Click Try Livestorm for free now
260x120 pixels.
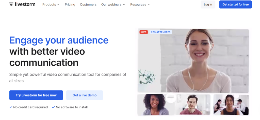(x=36, y=95)
